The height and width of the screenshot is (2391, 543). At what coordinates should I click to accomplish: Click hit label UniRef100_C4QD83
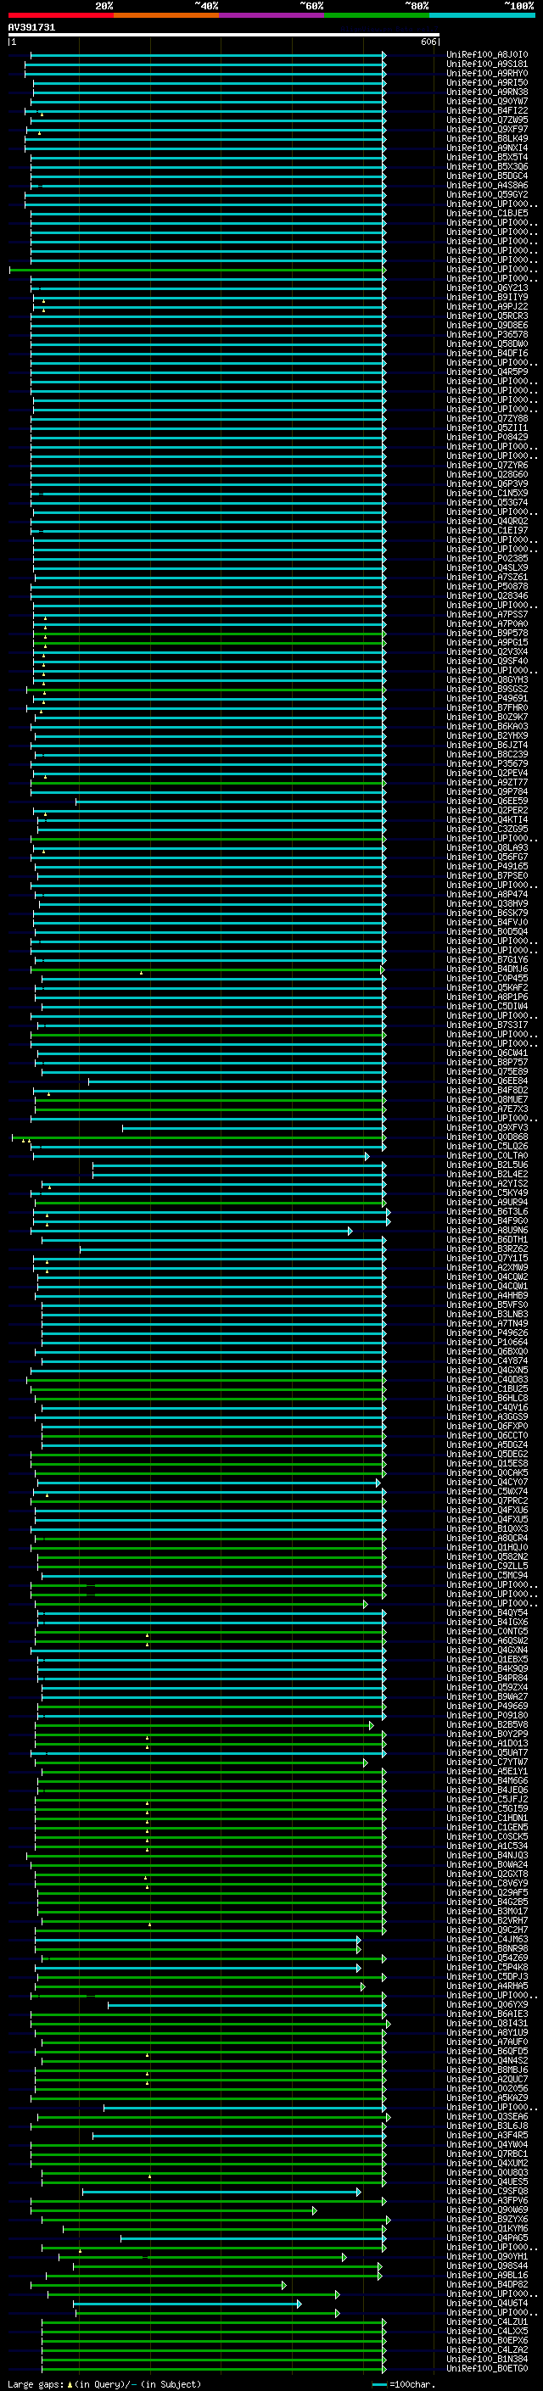coord(487,1379)
